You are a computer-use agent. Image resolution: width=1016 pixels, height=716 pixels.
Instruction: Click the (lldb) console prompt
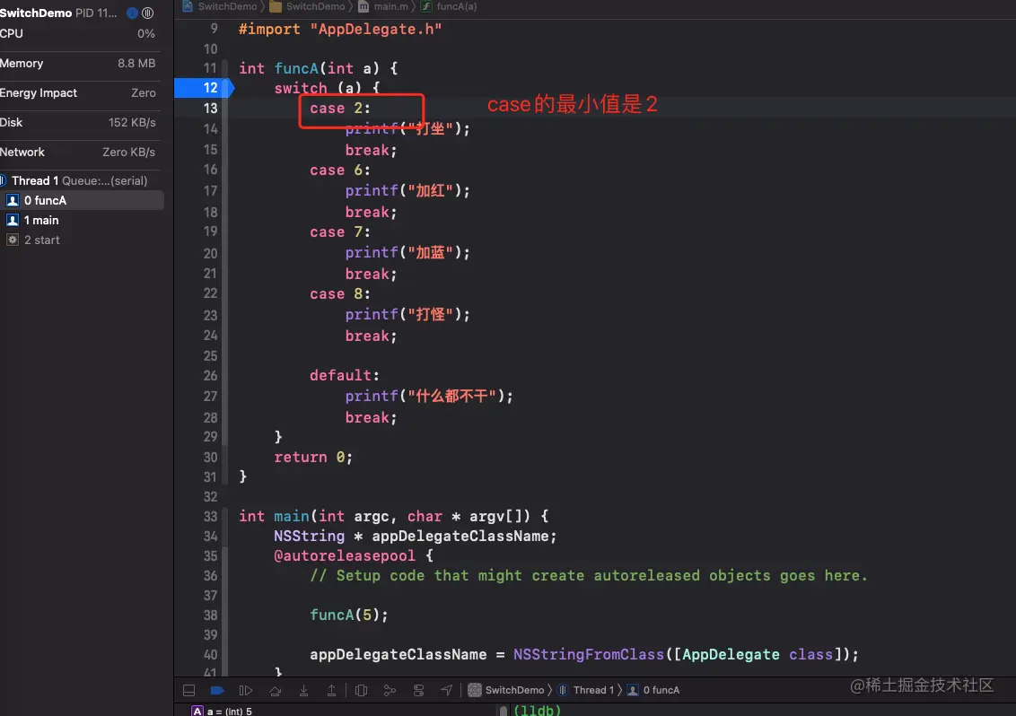tap(537, 711)
